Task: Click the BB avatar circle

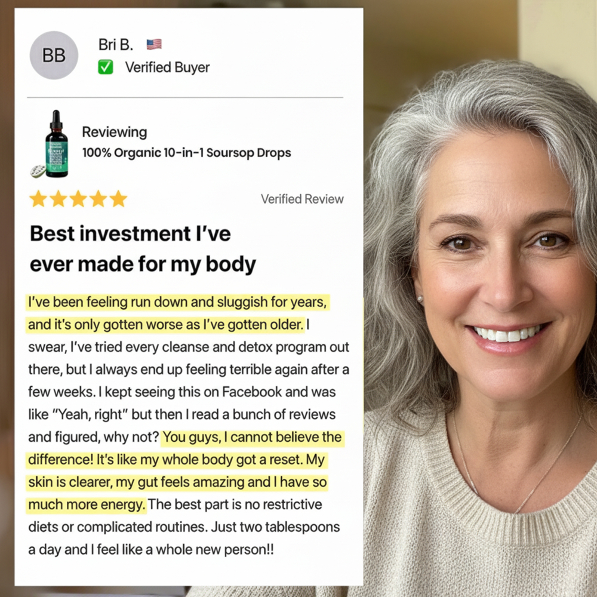Action: (54, 55)
